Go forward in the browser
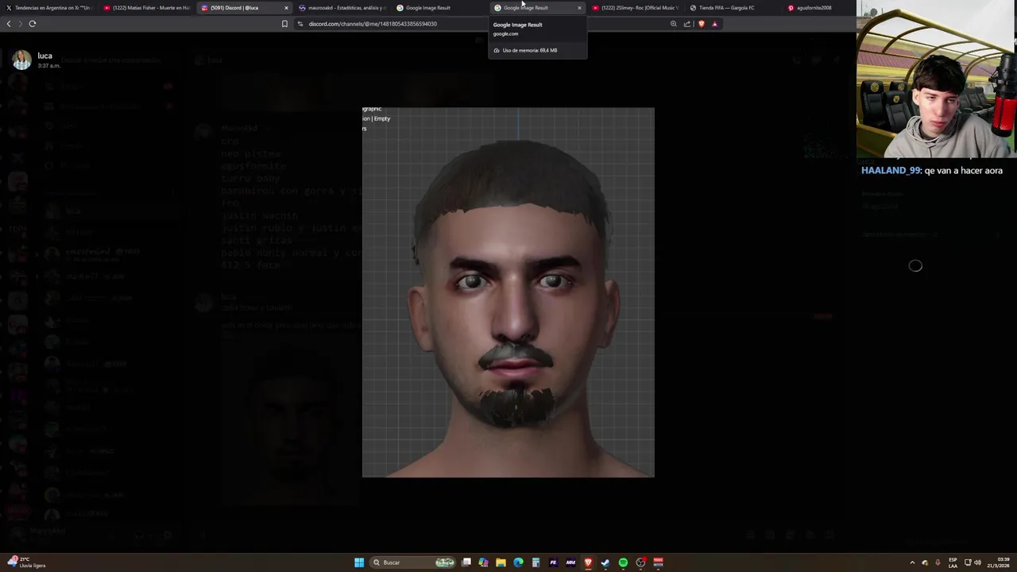Screen dimensions: 1017x572 (20, 24)
